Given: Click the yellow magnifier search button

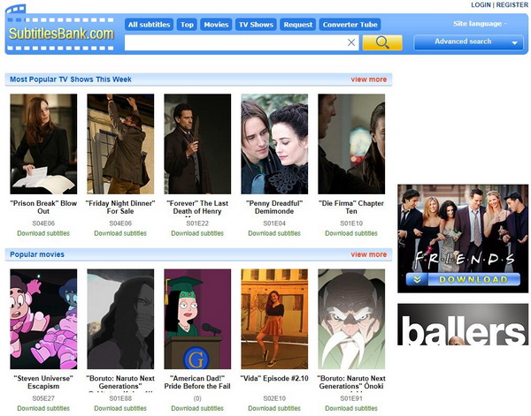Looking at the screenshot, I should pos(382,42).
